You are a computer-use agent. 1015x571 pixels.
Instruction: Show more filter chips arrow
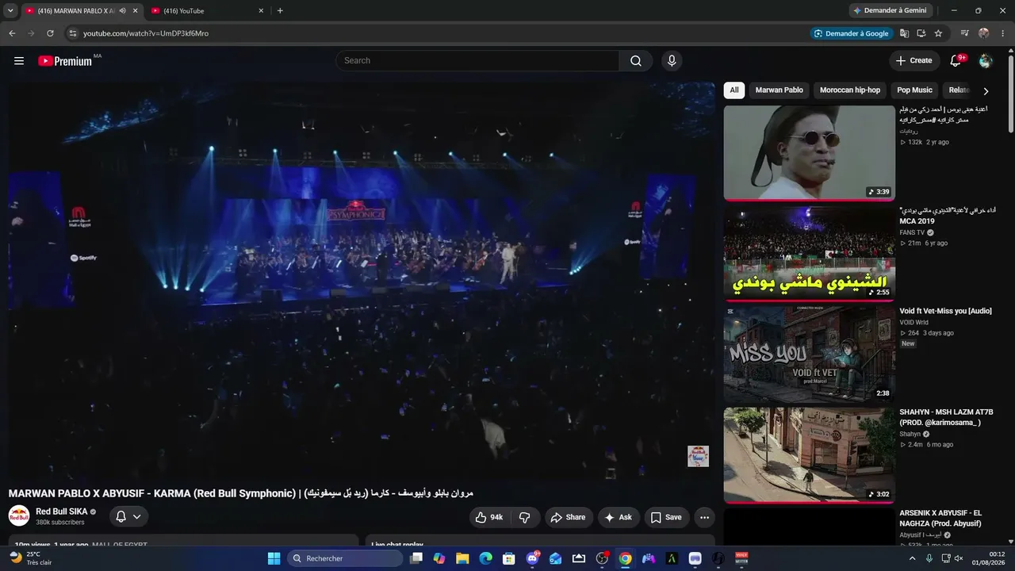(986, 91)
